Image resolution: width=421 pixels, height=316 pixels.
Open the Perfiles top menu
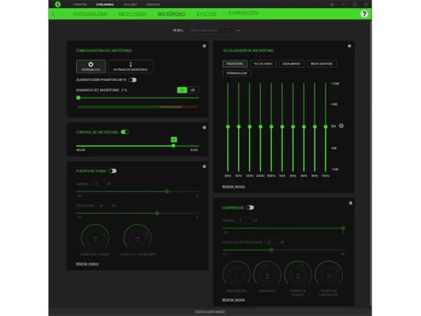click(153, 4)
